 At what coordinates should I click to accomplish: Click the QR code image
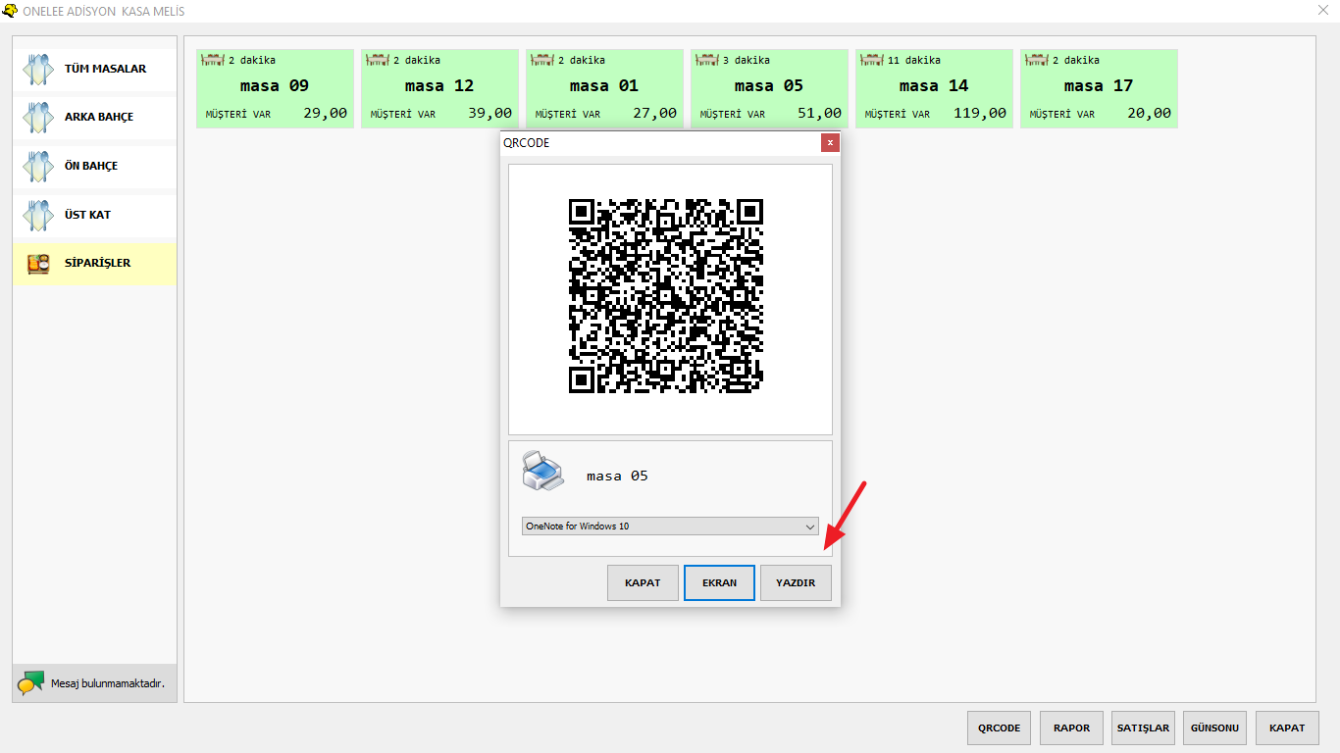pyautogui.click(x=666, y=296)
